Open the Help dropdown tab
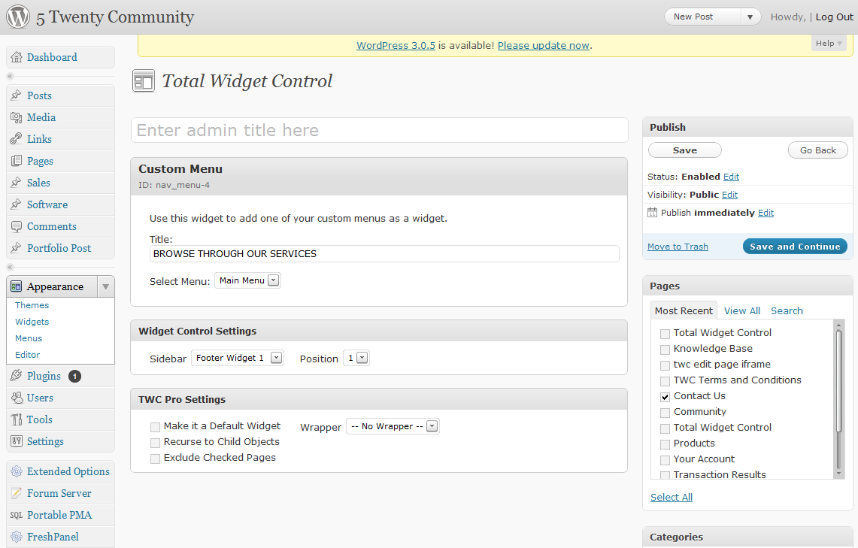Viewport: 858px width, 548px height. tap(829, 43)
